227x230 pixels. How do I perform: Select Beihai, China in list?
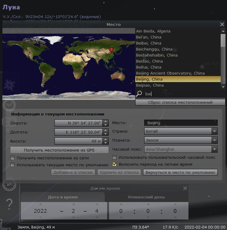tap(178, 67)
